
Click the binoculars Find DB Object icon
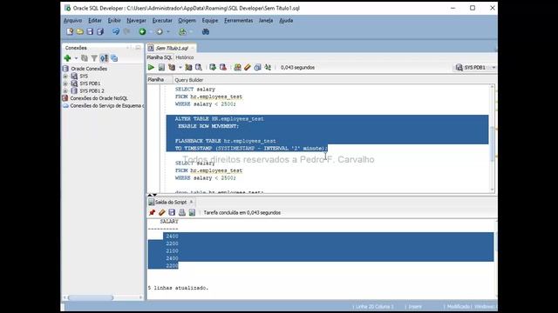(x=206, y=31)
